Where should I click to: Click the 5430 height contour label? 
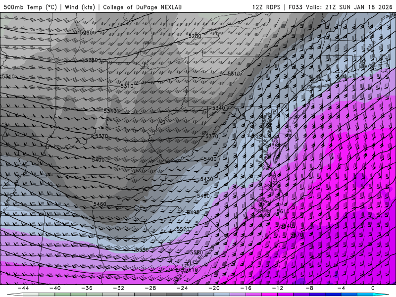tap(206, 179)
